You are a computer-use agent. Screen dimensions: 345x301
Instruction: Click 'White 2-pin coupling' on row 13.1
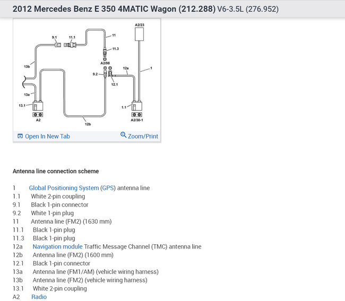coord(59,288)
